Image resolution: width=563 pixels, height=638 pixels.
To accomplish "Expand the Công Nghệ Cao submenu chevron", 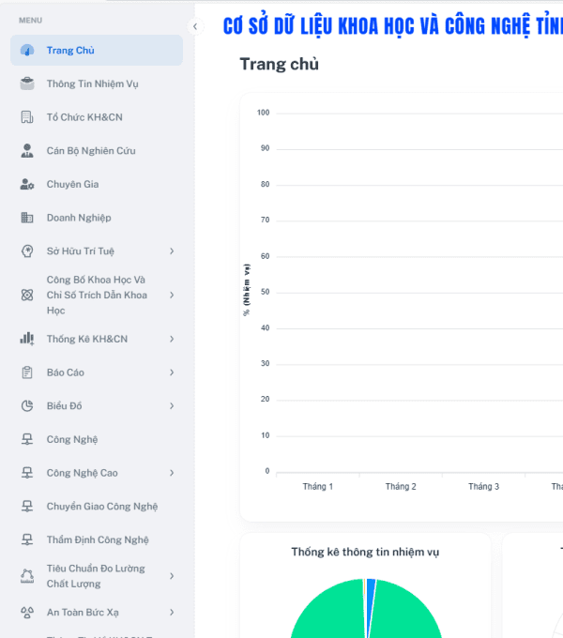I will pyautogui.click(x=172, y=473).
